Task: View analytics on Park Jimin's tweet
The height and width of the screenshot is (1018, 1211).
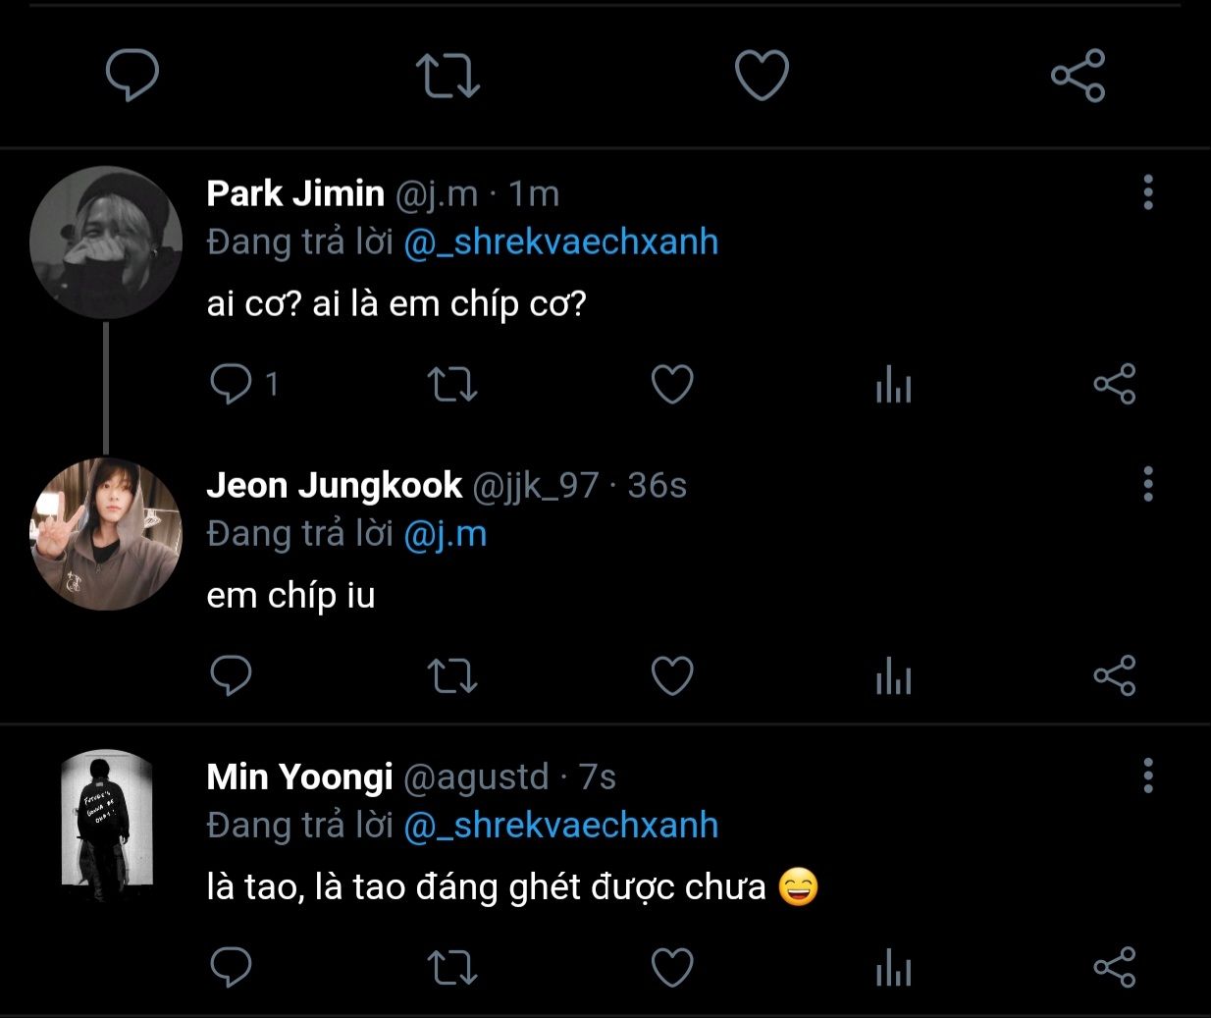Action: coord(893,384)
